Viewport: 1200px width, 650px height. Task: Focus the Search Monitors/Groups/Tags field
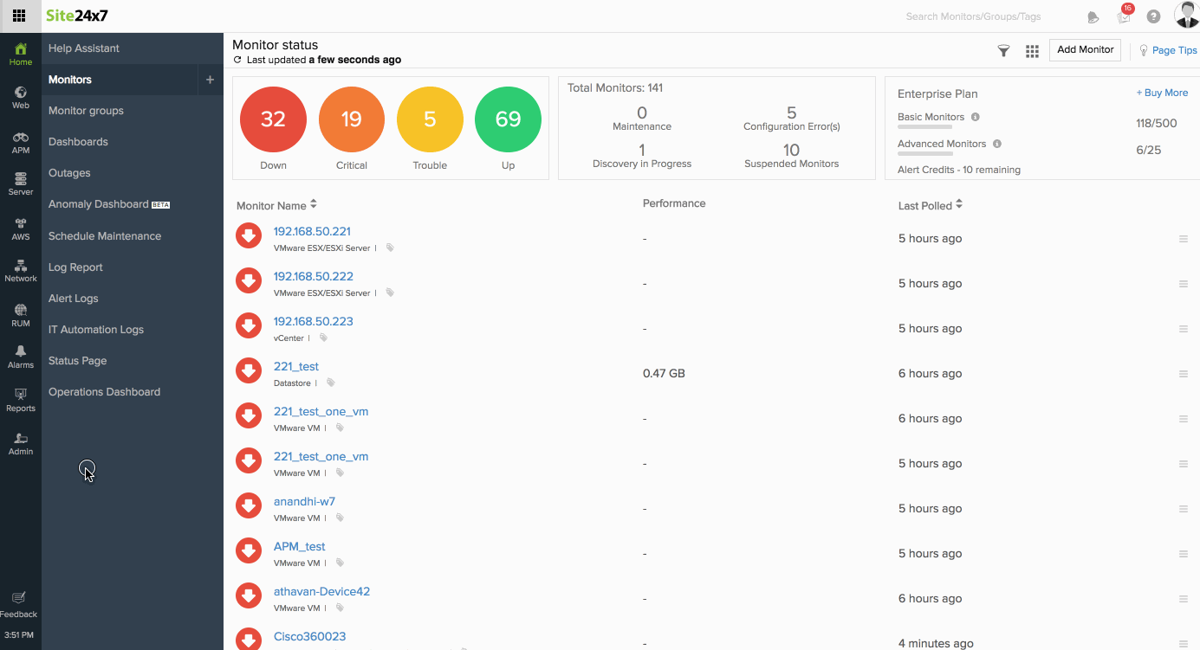coord(973,16)
